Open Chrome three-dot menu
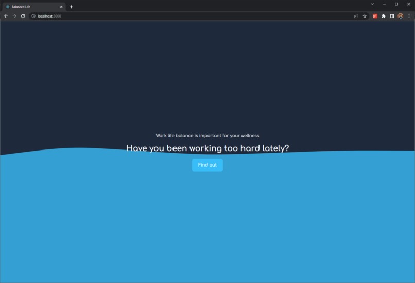 click(409, 16)
